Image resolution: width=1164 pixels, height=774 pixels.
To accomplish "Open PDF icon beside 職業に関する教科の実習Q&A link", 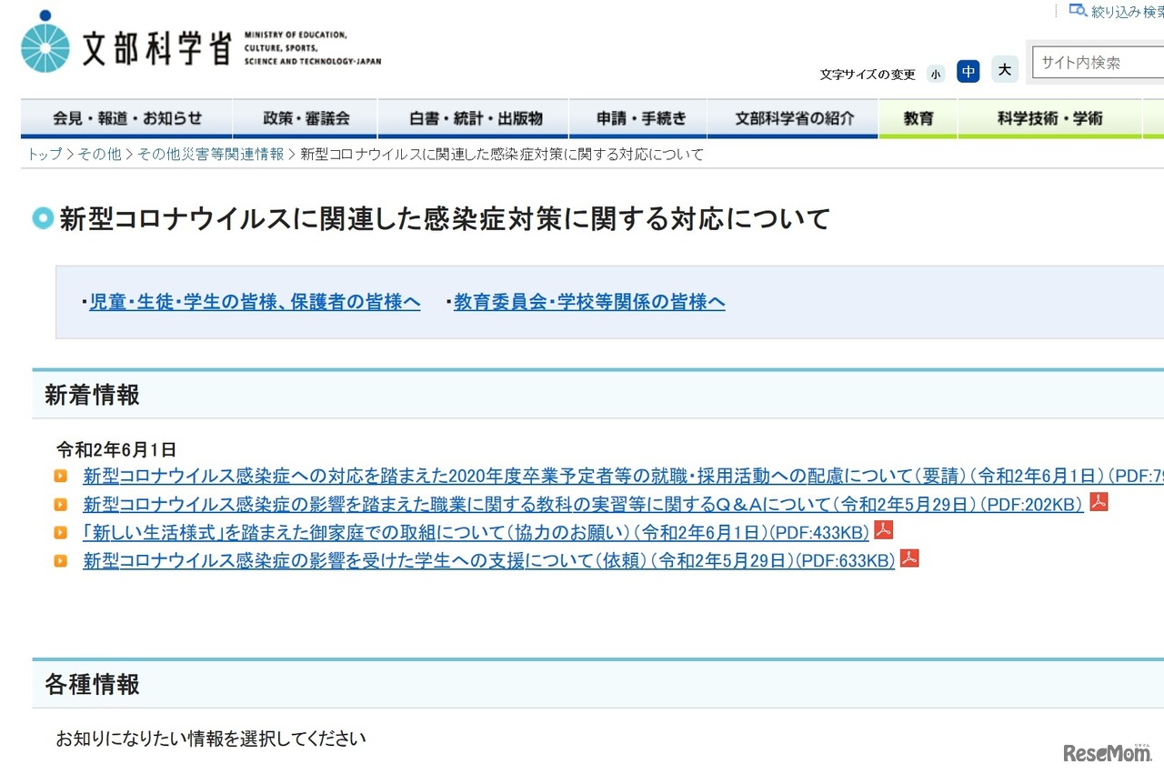I will [x=1099, y=501].
